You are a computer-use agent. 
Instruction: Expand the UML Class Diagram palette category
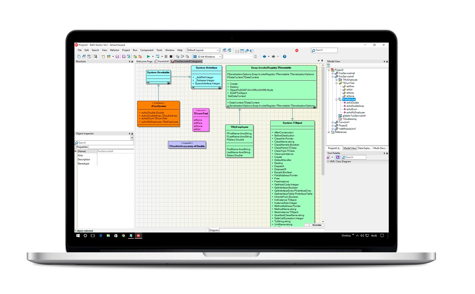tap(328, 162)
